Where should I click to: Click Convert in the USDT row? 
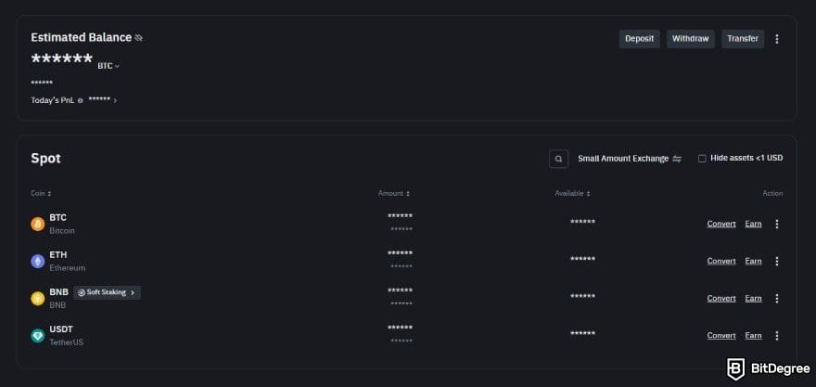[721, 336]
